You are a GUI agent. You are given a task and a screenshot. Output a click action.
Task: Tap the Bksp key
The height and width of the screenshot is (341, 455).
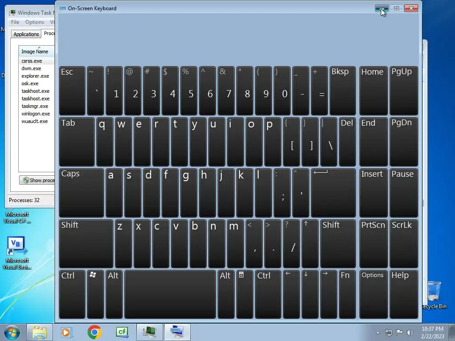tap(343, 91)
